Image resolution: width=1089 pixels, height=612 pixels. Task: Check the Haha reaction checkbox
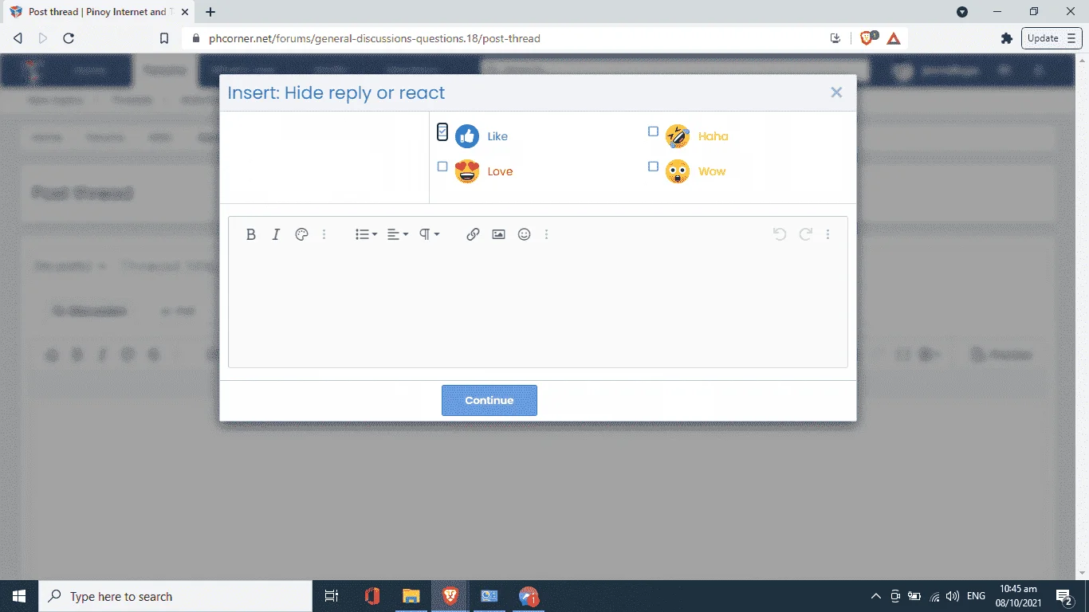coord(653,131)
